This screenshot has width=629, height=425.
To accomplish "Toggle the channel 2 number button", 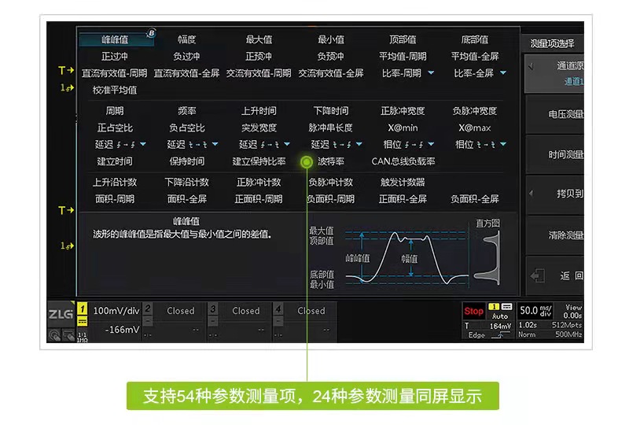I will (x=148, y=309).
